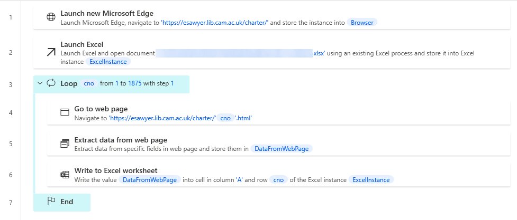This screenshot has height=220, width=517.
Task: Click the Extract data from web page icon
Action: 65,144
